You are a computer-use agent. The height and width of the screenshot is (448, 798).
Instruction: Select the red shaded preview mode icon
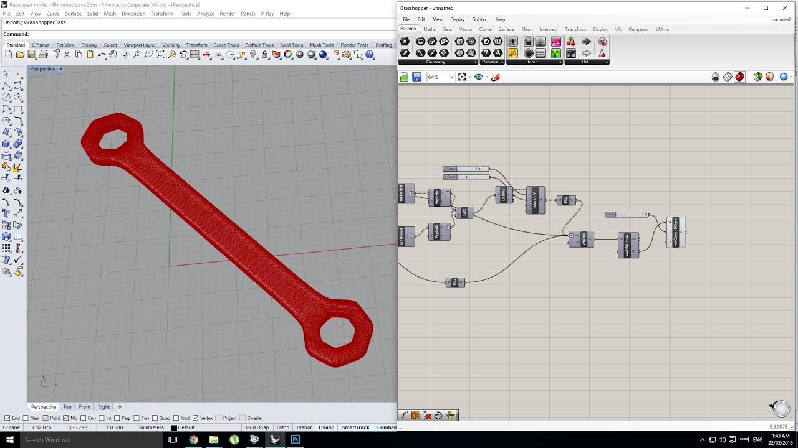[x=739, y=77]
